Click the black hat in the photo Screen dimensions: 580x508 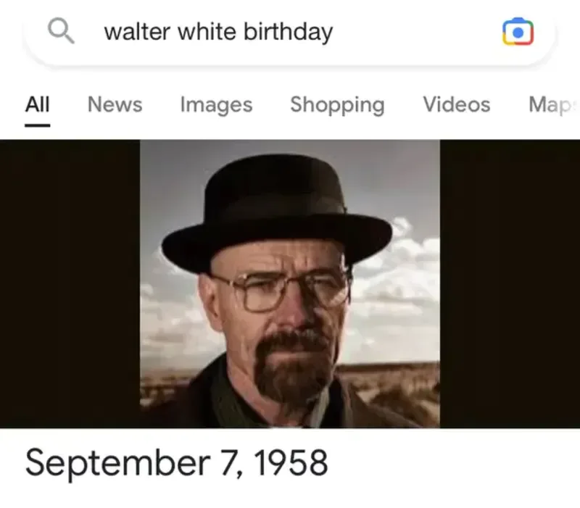coord(277,212)
